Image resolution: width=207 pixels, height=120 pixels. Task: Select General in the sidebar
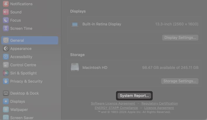pos(30,40)
